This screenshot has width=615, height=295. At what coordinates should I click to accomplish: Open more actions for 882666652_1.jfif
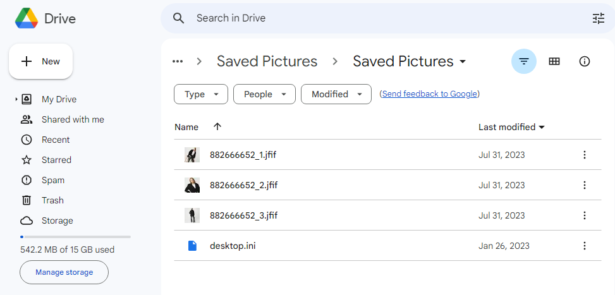click(x=585, y=155)
